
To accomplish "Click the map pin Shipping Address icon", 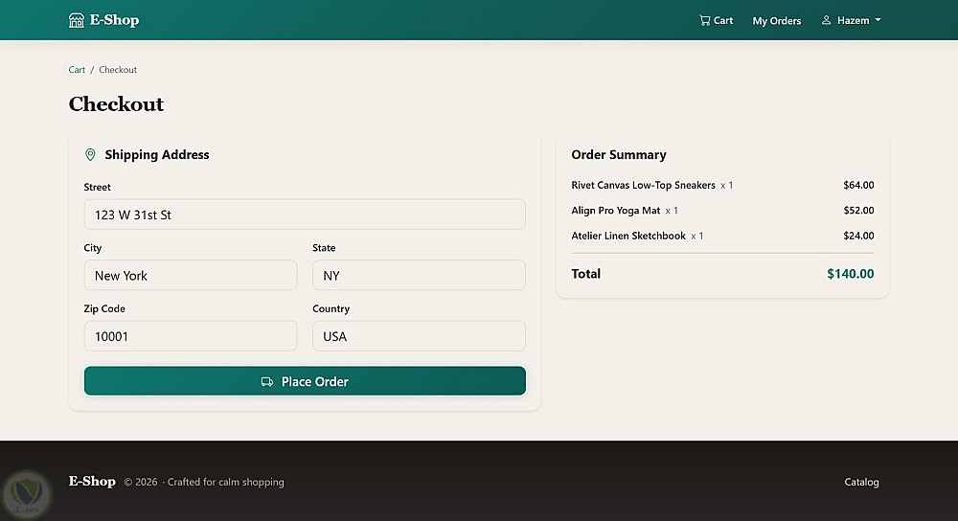I will pyautogui.click(x=91, y=155).
